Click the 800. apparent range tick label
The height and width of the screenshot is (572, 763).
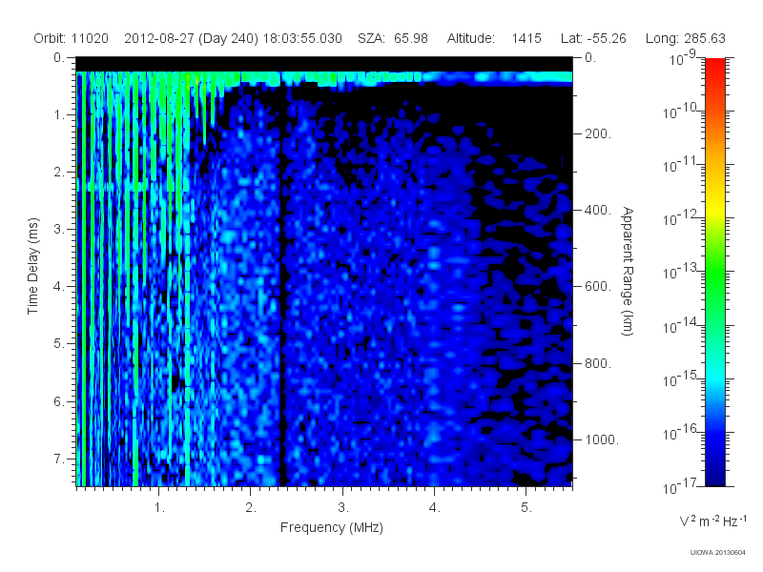coord(598,363)
